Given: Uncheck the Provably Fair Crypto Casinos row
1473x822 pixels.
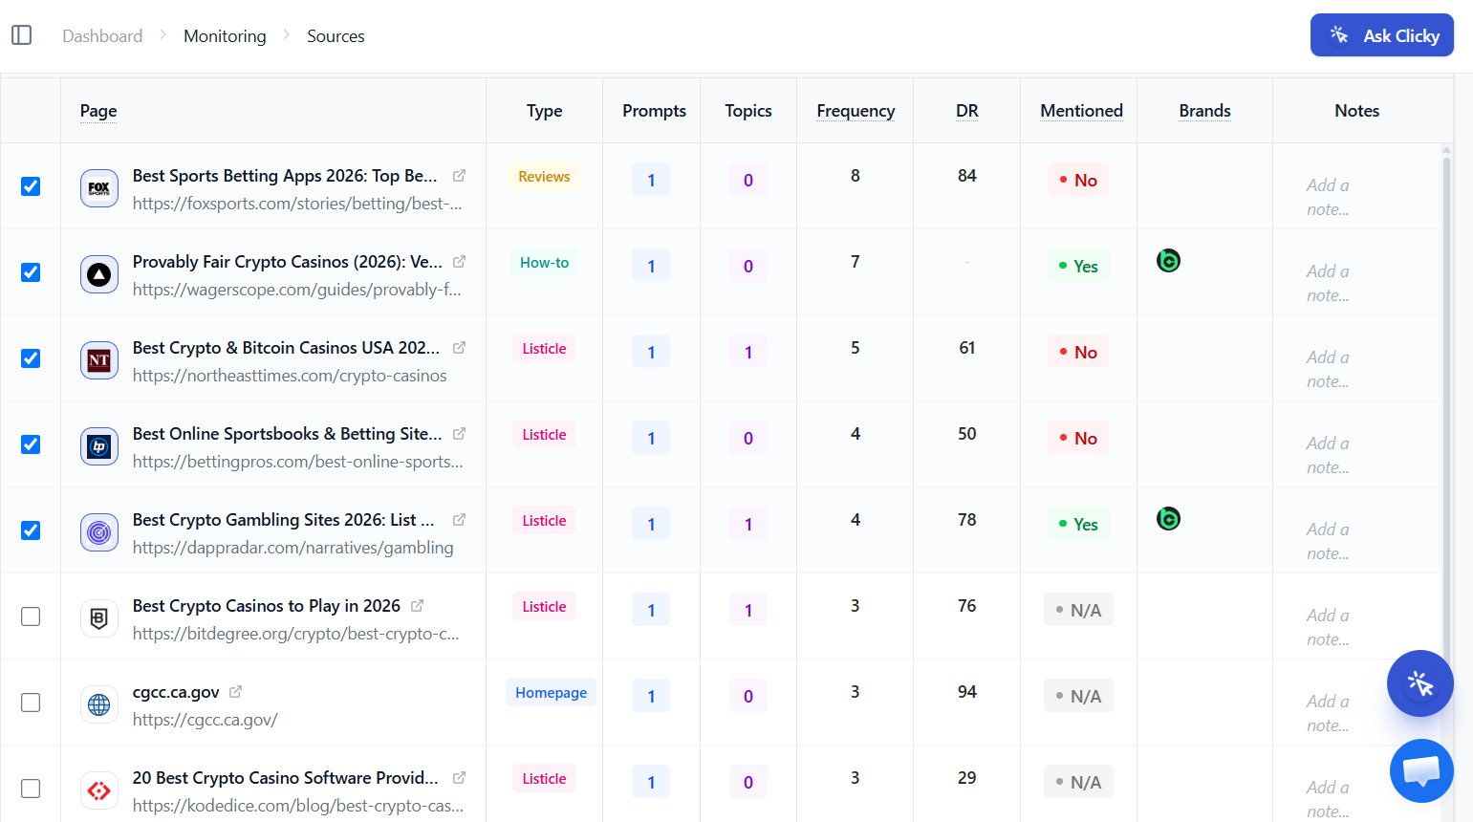Looking at the screenshot, I should click(x=31, y=272).
